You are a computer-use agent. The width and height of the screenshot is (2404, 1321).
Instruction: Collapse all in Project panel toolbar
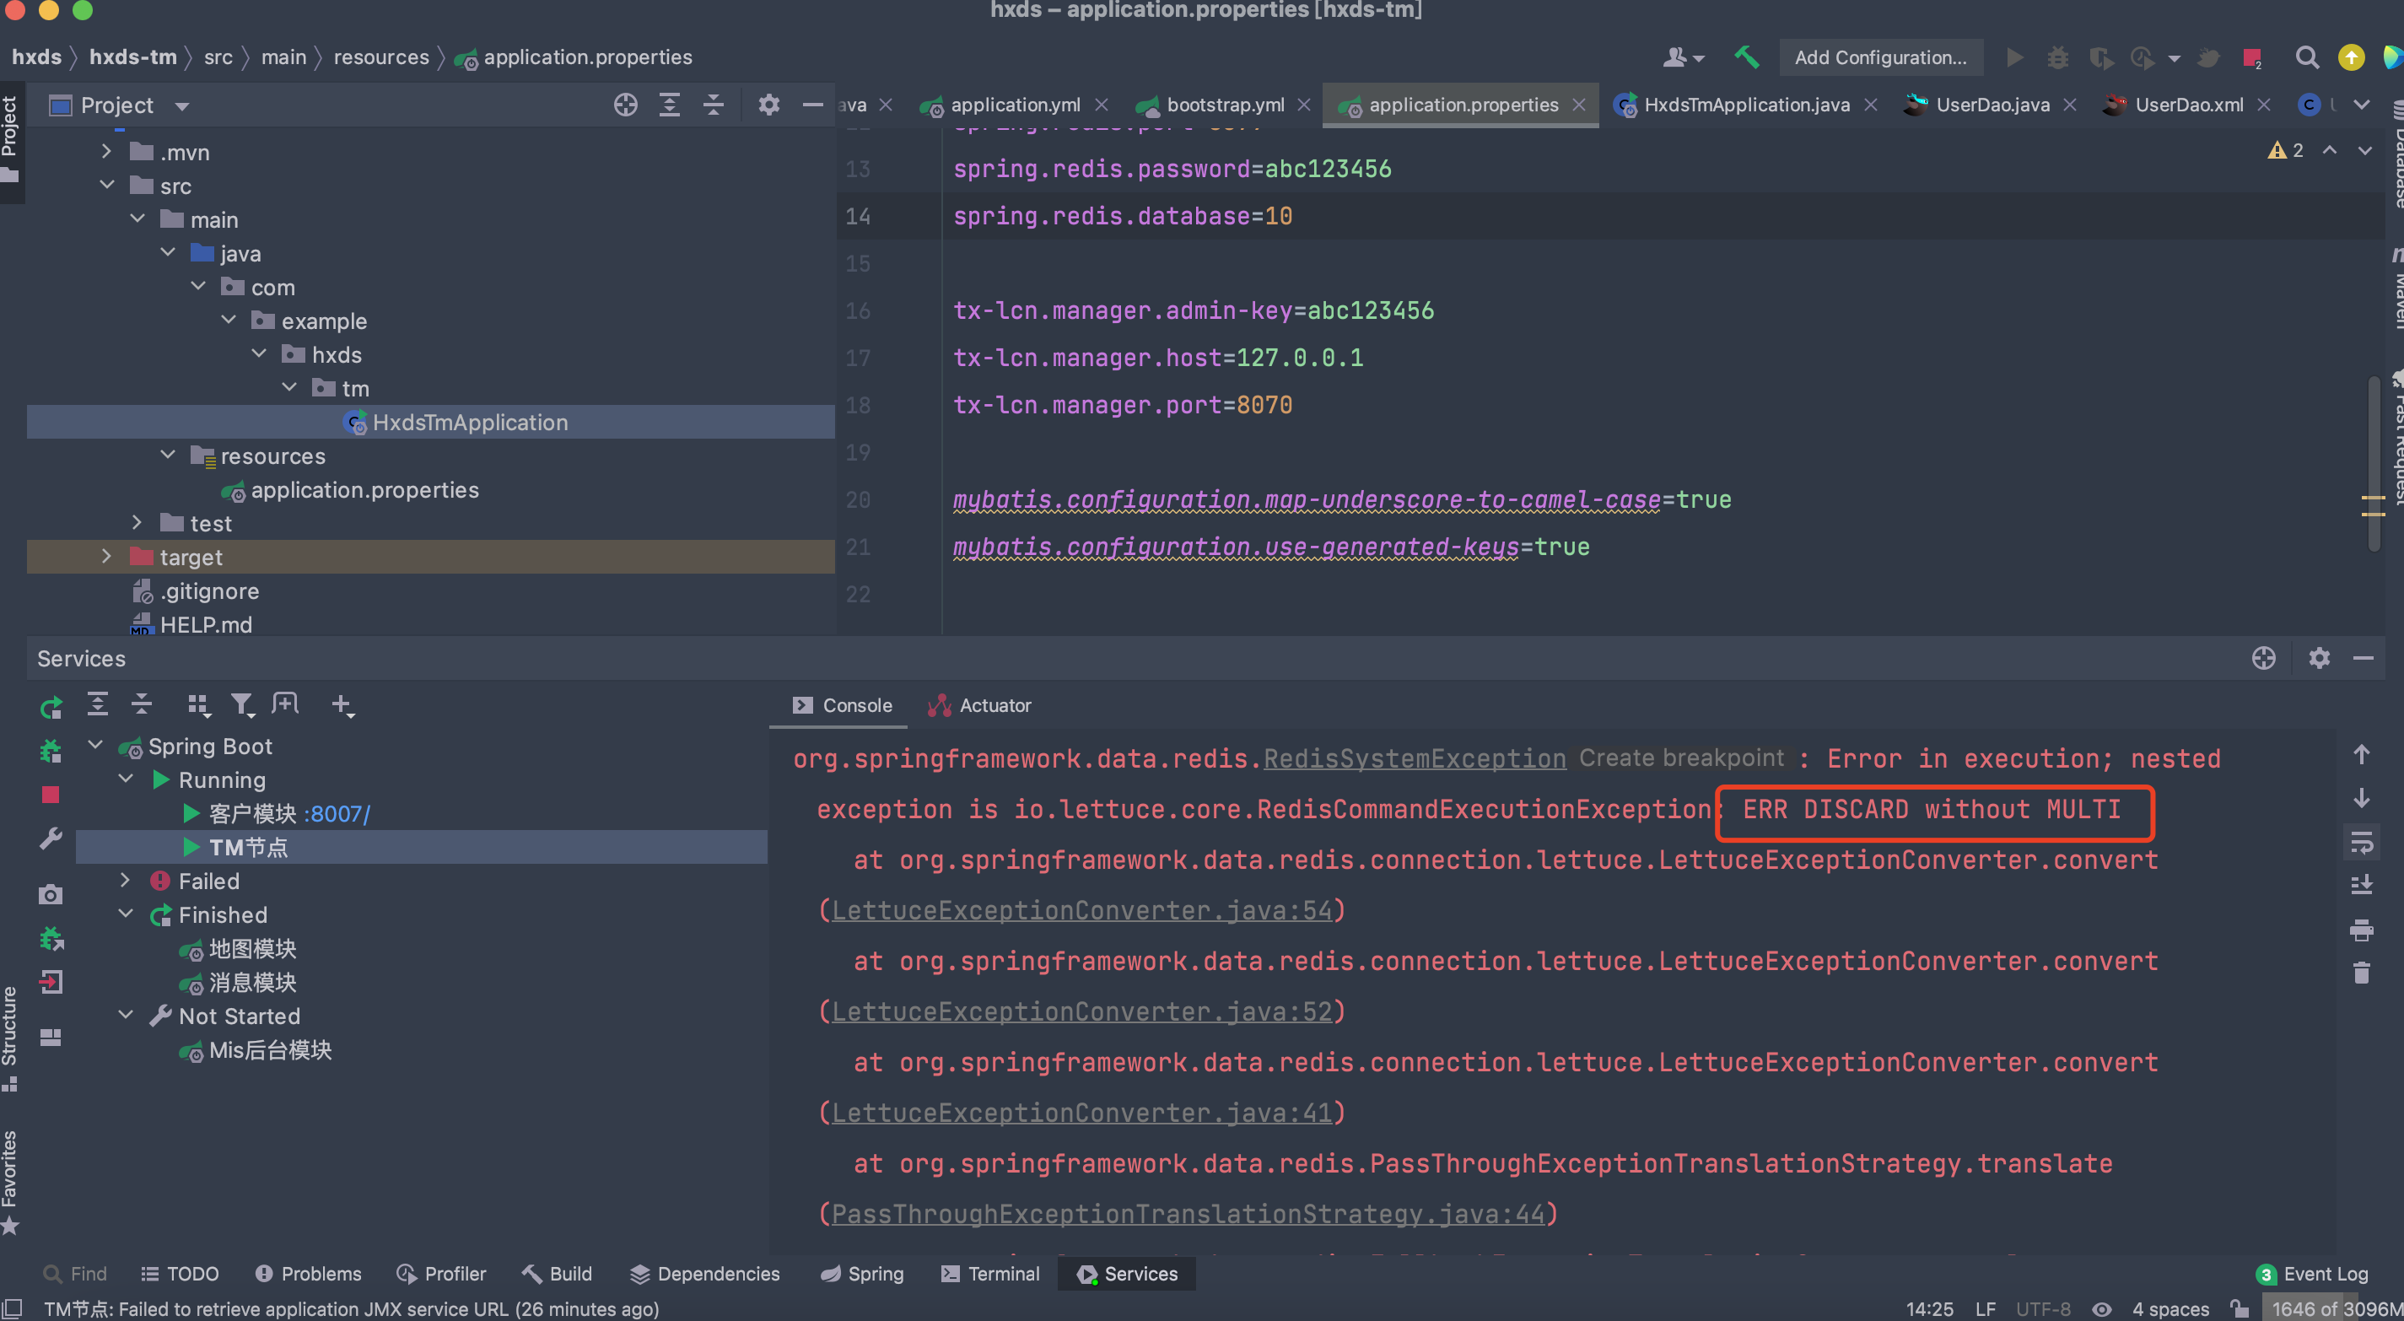713,105
